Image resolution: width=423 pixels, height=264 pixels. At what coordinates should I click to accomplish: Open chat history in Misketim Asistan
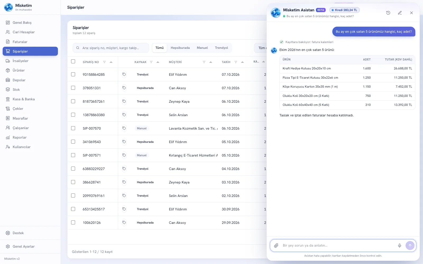[388, 13]
